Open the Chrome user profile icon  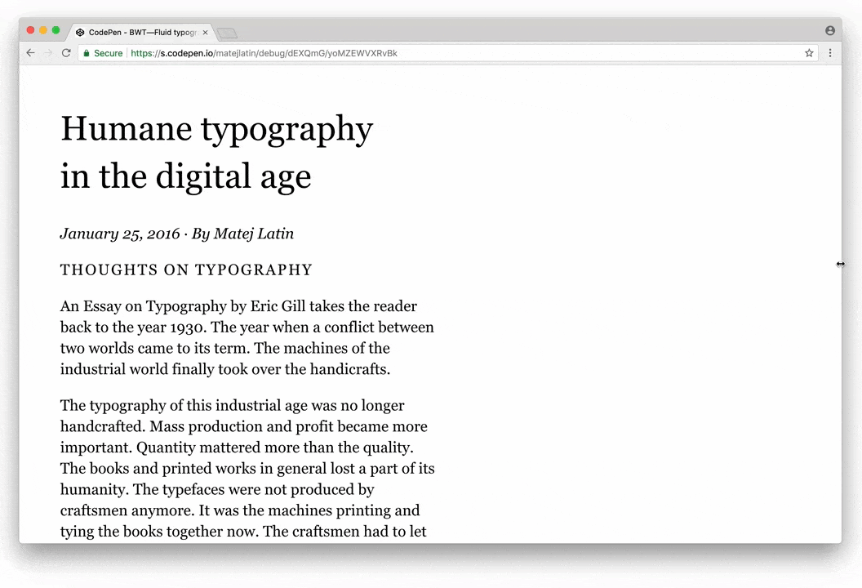[830, 31]
